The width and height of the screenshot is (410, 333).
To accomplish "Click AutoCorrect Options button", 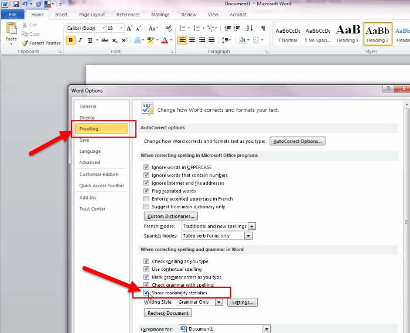I will pyautogui.click(x=298, y=141).
